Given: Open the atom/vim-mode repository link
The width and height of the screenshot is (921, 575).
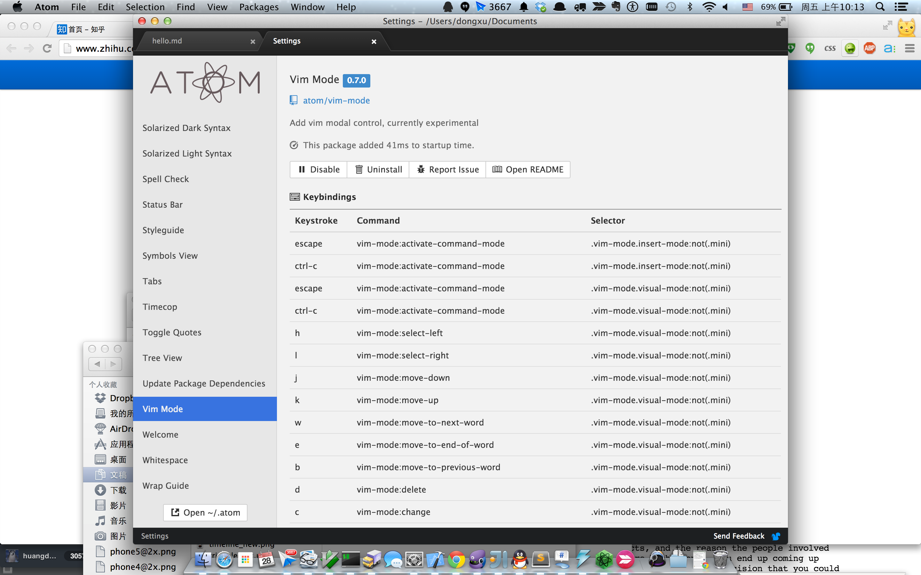Looking at the screenshot, I should pos(336,100).
